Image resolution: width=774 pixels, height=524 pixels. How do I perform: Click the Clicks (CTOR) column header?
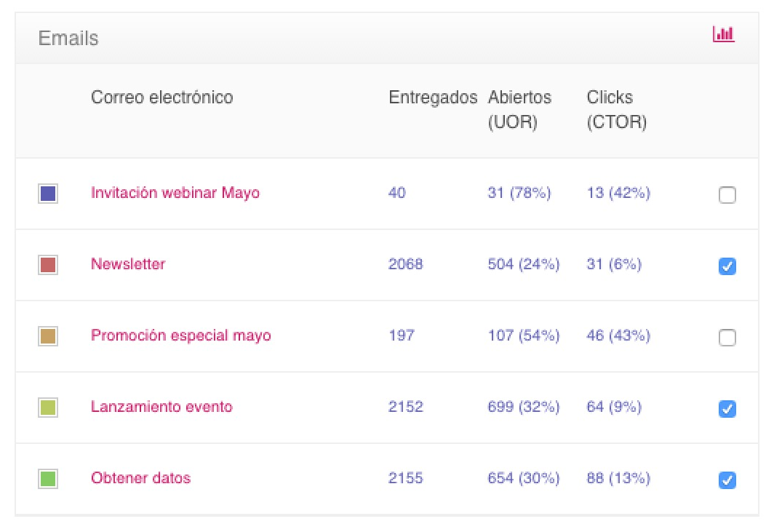pos(616,109)
